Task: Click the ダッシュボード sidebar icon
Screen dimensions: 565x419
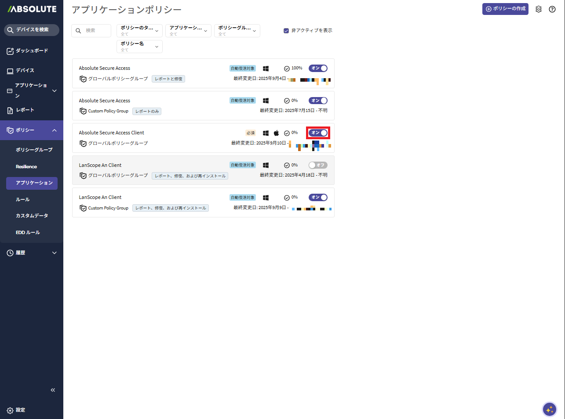Action: tap(10, 51)
